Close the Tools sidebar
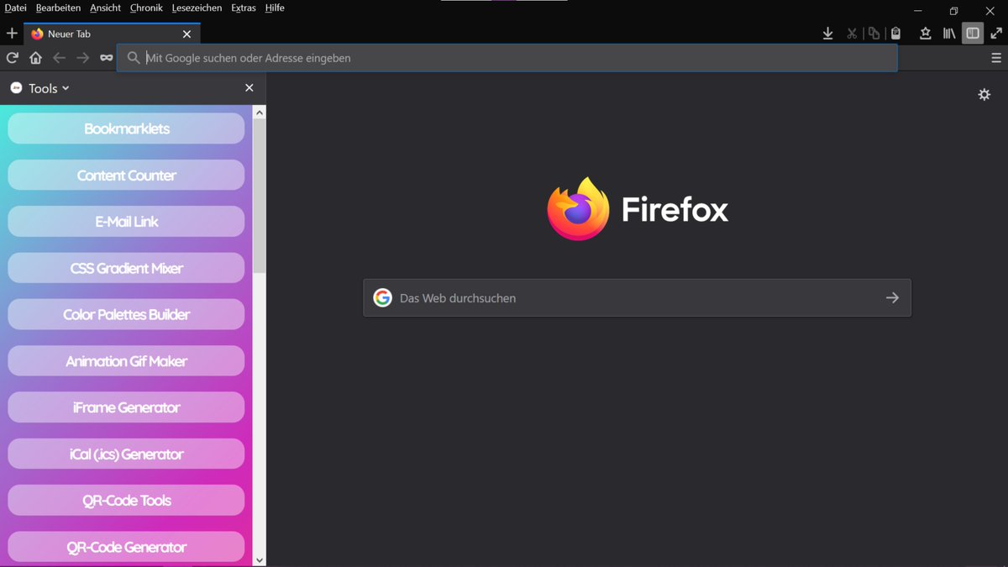1008x567 pixels. 249,88
